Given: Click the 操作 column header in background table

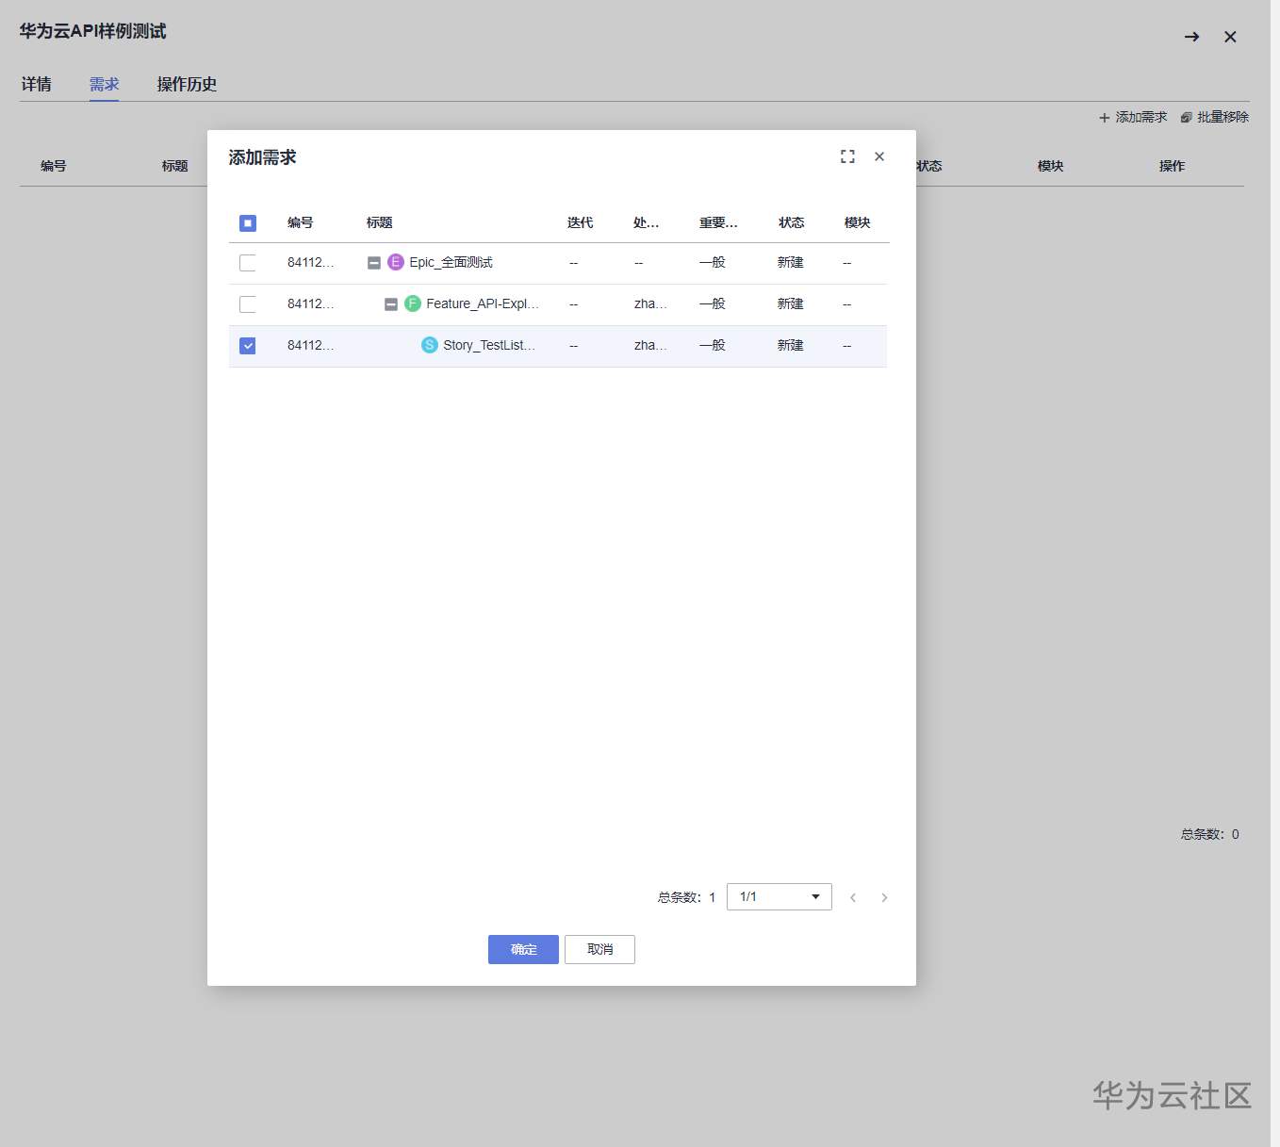Looking at the screenshot, I should tap(1173, 166).
